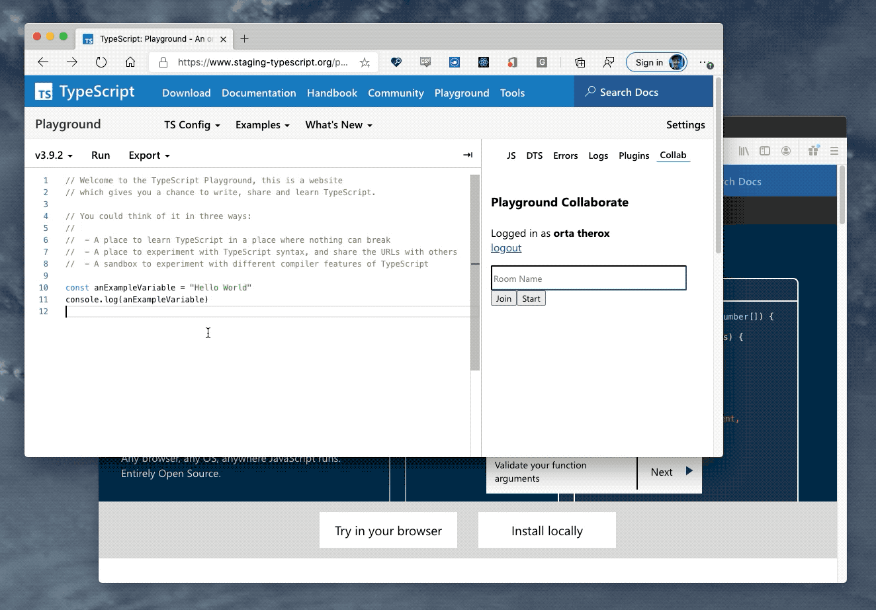This screenshot has height=610, width=876.
Task: Click the Install locally button
Action: [x=547, y=530]
